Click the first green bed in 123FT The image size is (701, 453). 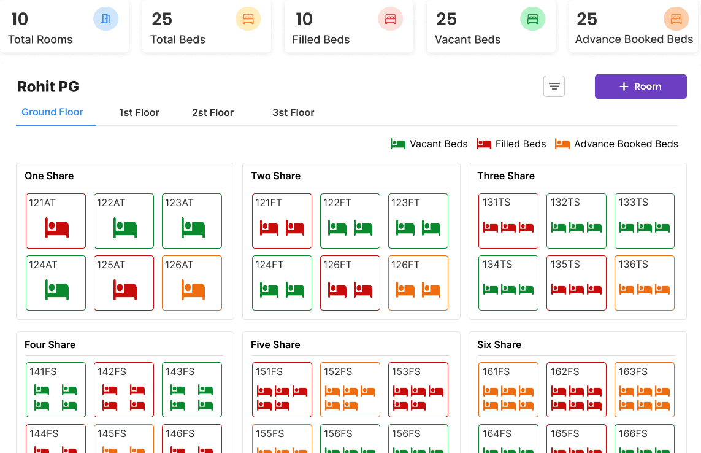[405, 228]
